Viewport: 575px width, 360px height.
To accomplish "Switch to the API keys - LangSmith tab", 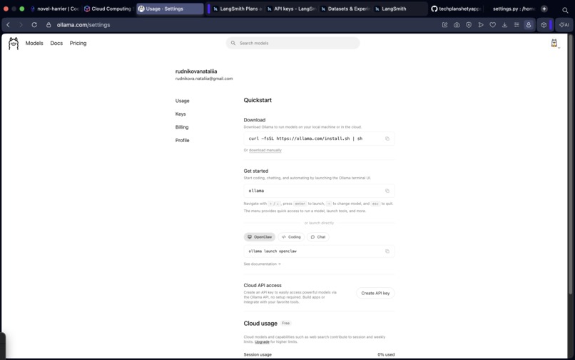I will [292, 9].
